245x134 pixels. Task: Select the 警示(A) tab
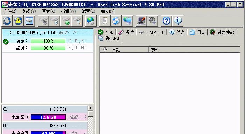109,38
